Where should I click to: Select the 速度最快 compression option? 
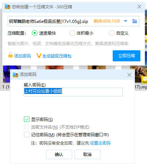(35, 33)
